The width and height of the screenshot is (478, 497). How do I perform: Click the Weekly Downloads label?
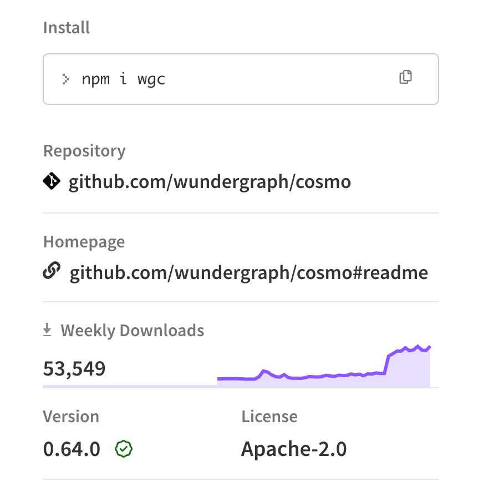click(x=133, y=329)
